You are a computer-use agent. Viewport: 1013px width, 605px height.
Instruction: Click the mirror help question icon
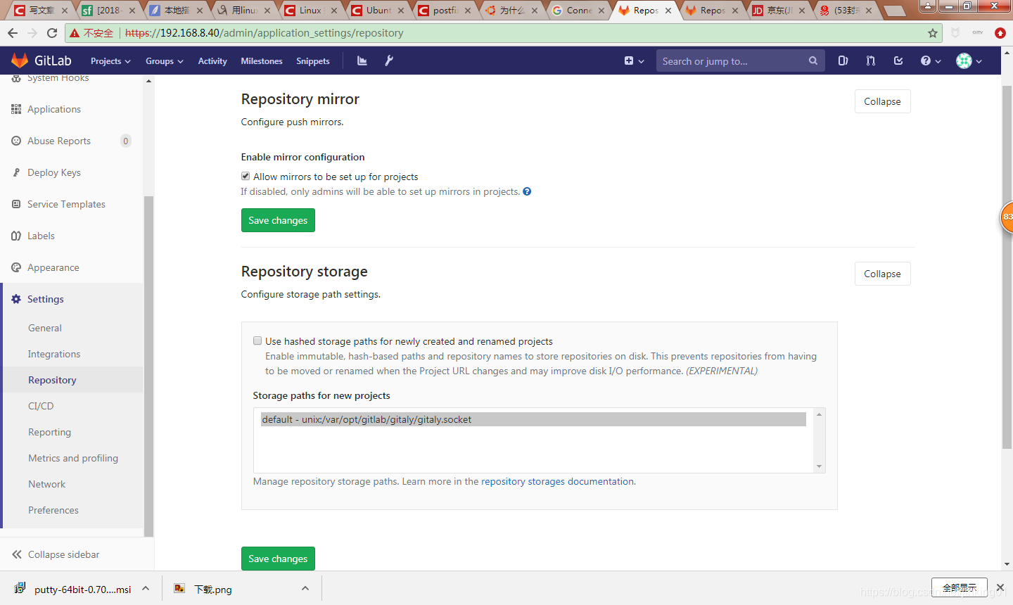coord(527,191)
